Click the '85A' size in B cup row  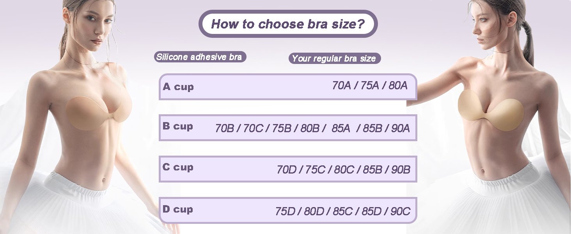(x=341, y=128)
